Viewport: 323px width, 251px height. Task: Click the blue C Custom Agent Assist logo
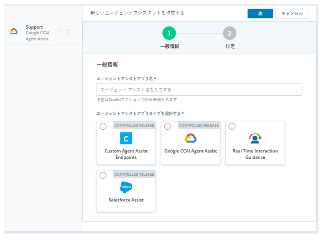coord(126,138)
